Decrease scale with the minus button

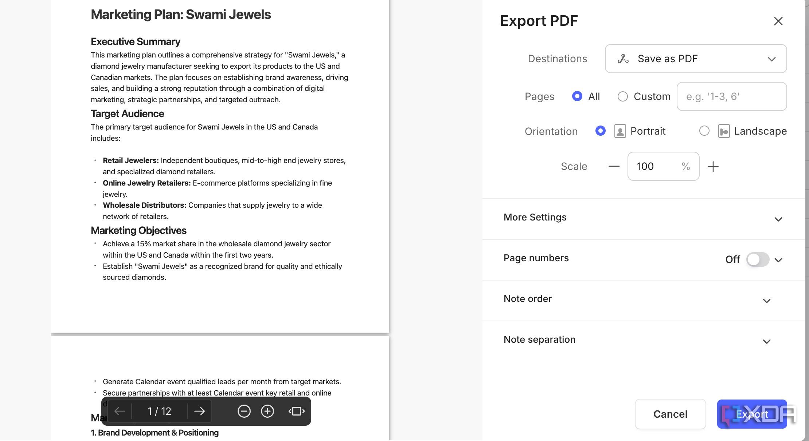(x=614, y=166)
